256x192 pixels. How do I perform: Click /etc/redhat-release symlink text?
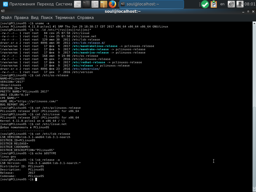(x=88, y=62)
